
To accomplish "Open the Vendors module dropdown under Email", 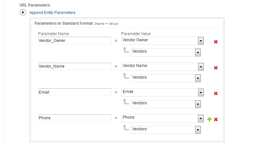I will (x=197, y=104).
